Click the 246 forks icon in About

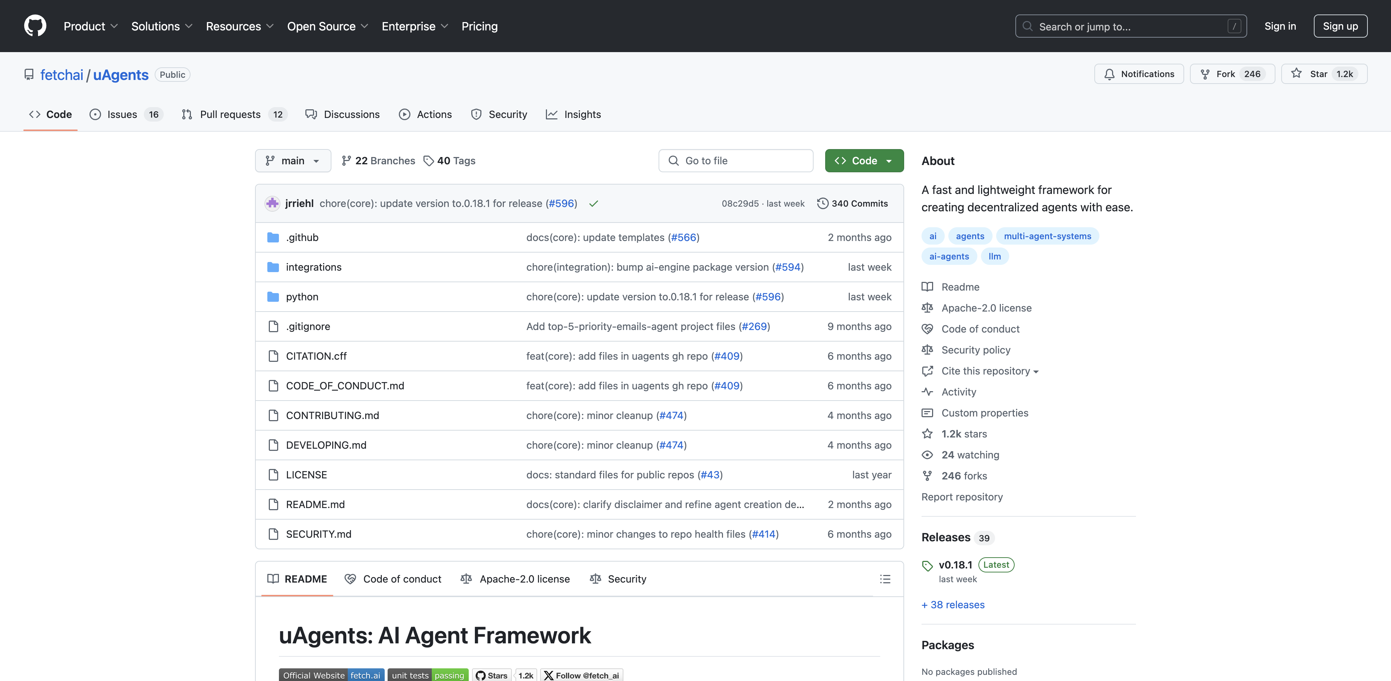(927, 475)
